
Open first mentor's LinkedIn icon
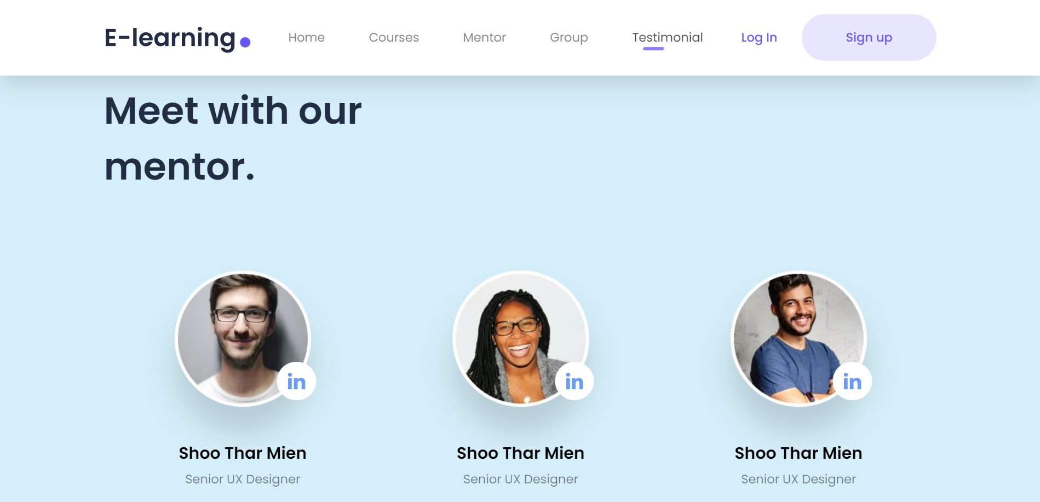point(296,381)
